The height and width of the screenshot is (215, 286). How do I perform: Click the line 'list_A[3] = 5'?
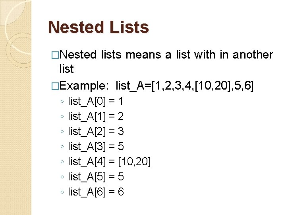96,147
